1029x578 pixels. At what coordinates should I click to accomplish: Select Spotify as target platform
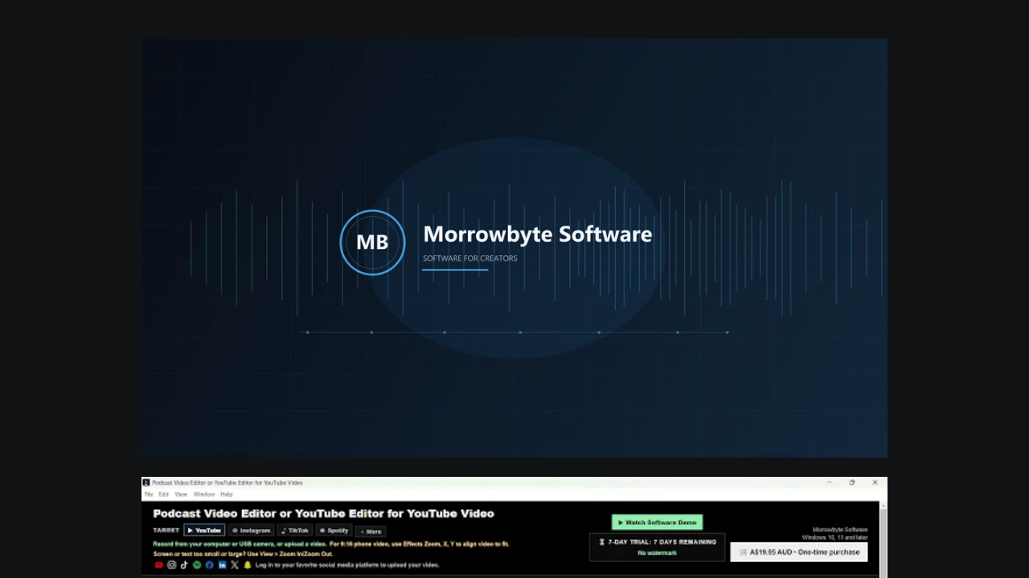click(x=334, y=531)
